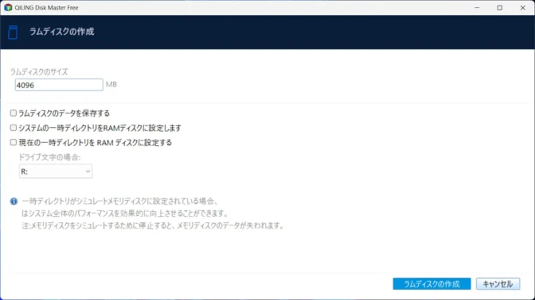Click the ドライブ文字の場合: label
Screen dimensions: 535x300
(49, 157)
